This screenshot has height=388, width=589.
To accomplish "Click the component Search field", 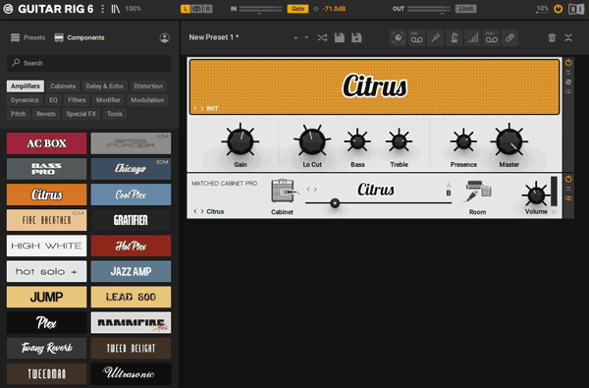I will (88, 63).
